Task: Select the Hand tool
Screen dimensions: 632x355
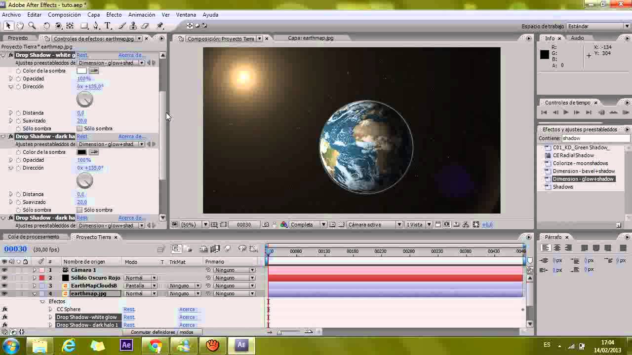Action: pyautogui.click(x=20, y=26)
